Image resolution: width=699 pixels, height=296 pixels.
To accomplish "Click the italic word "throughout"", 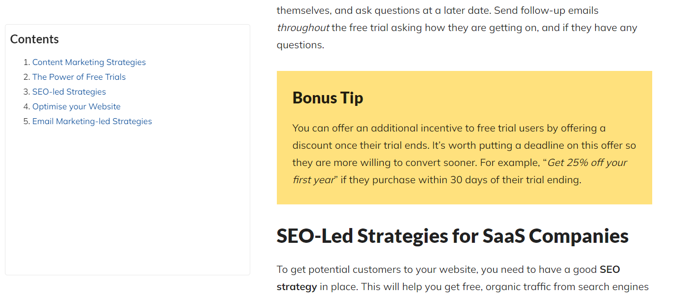I will [x=302, y=28].
